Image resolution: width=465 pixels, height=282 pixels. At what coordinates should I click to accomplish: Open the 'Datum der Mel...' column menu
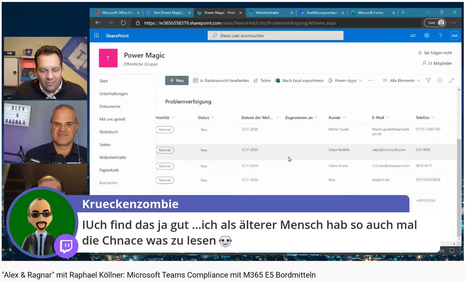point(260,117)
